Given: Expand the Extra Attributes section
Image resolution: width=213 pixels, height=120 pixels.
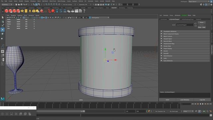Looking at the screenshot, I should pyautogui.click(x=185, y=61).
